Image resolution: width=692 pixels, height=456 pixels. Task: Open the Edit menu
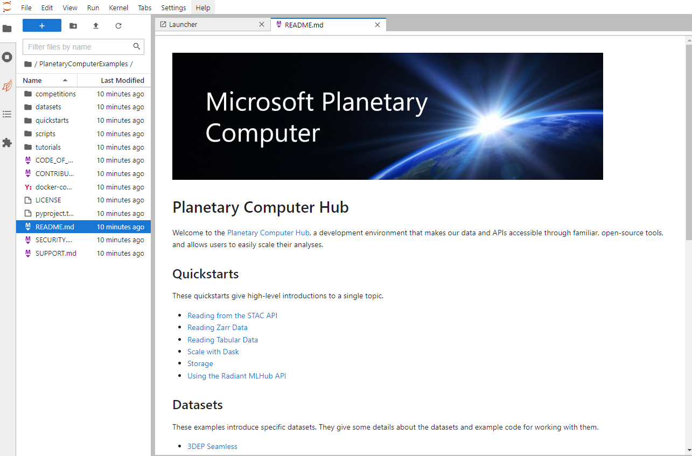[x=47, y=8]
